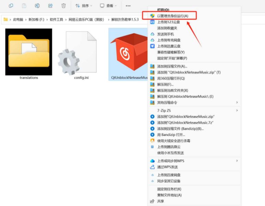Viewport: 265px width, 206px height.
Task: Click 上传到迅雷云盘 entry
Action: point(194,46)
